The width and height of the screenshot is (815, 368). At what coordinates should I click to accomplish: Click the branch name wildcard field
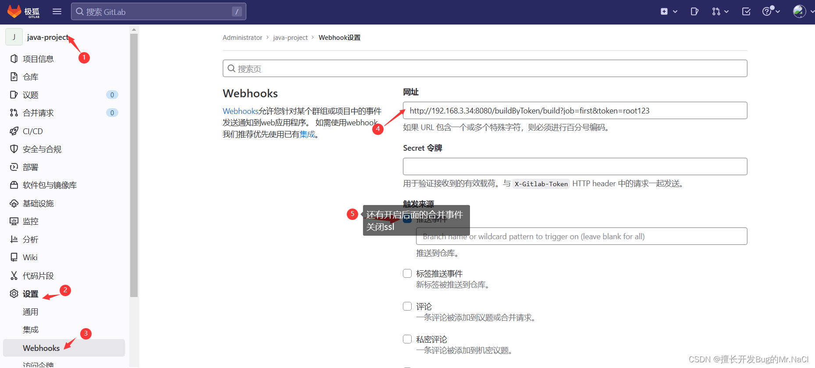tap(582, 236)
